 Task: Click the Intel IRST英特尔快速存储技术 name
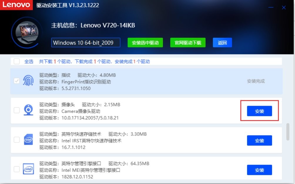(91, 141)
